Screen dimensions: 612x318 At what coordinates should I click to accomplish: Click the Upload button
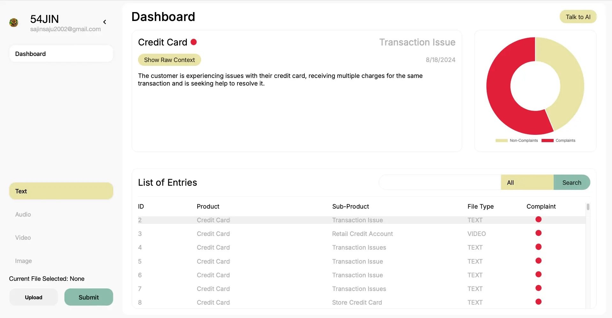pos(33,297)
